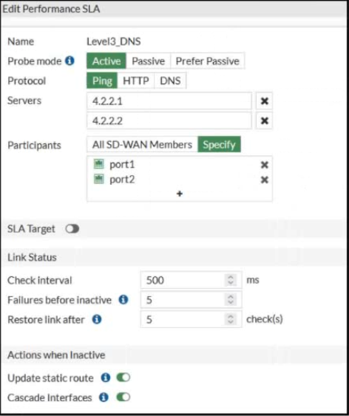Remove server 4.2.2.2 with its X icon
Viewport: 349px width, 416px height.
(x=264, y=121)
